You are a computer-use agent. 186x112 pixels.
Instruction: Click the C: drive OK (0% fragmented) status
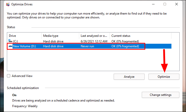[125, 41]
